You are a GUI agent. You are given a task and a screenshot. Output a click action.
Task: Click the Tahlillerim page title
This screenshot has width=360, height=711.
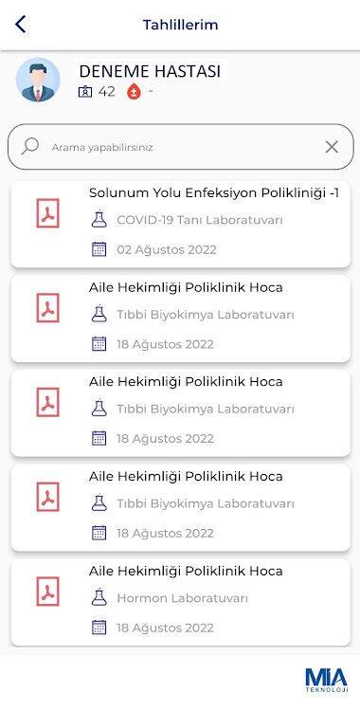pos(180,25)
